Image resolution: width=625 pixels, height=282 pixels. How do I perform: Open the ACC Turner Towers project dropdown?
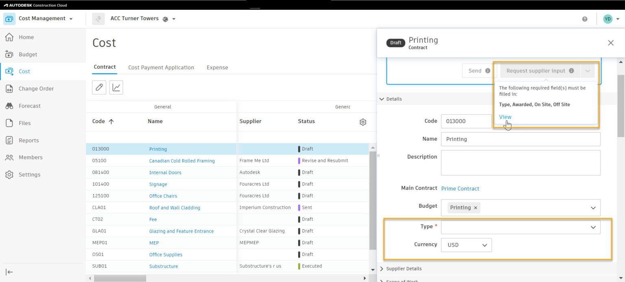click(174, 19)
